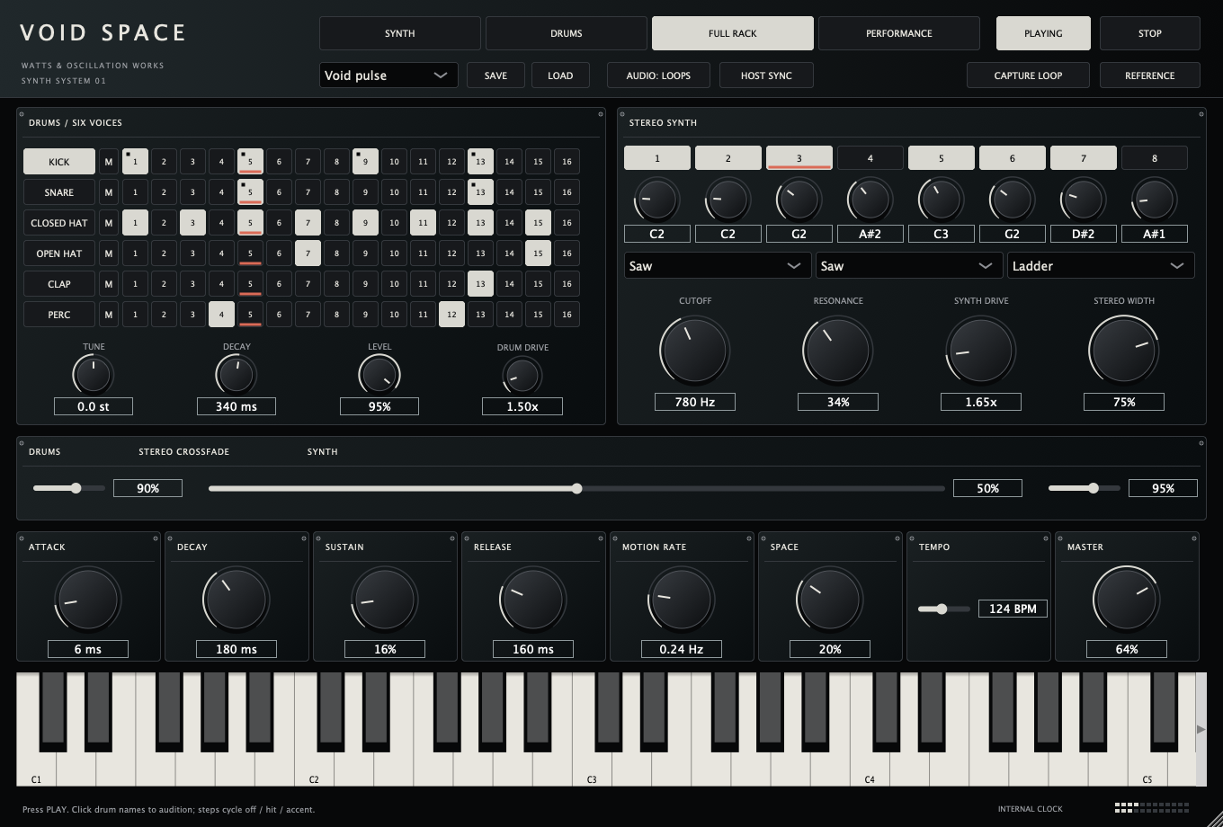Viewport: 1223px width, 827px height.
Task: Audition the Perc drum voice
Action: 59,315
